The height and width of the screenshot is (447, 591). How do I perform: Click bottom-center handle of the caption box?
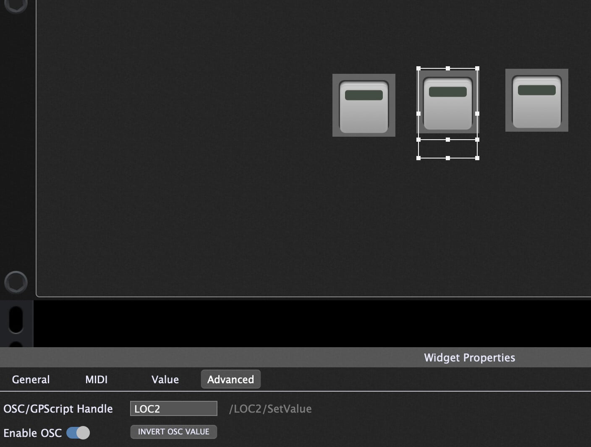coord(448,158)
